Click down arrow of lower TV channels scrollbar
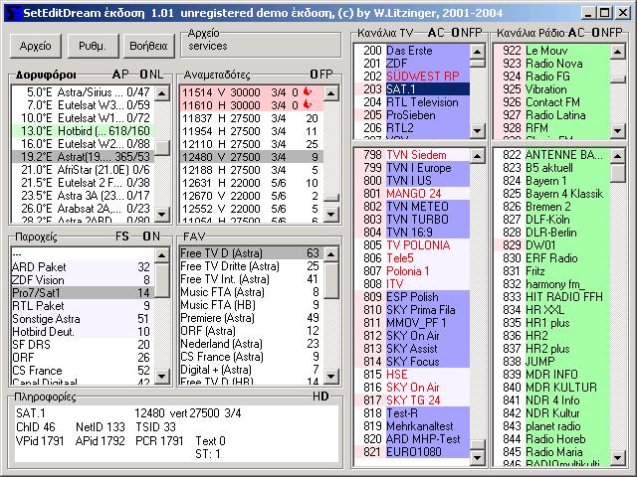Image resolution: width=637 pixels, height=477 pixels. 478,458
